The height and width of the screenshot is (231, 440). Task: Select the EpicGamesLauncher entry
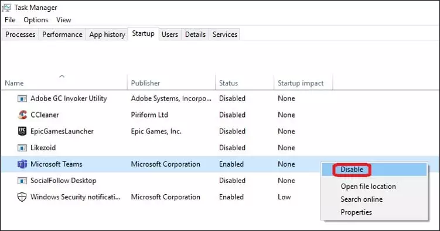[x=62, y=132]
